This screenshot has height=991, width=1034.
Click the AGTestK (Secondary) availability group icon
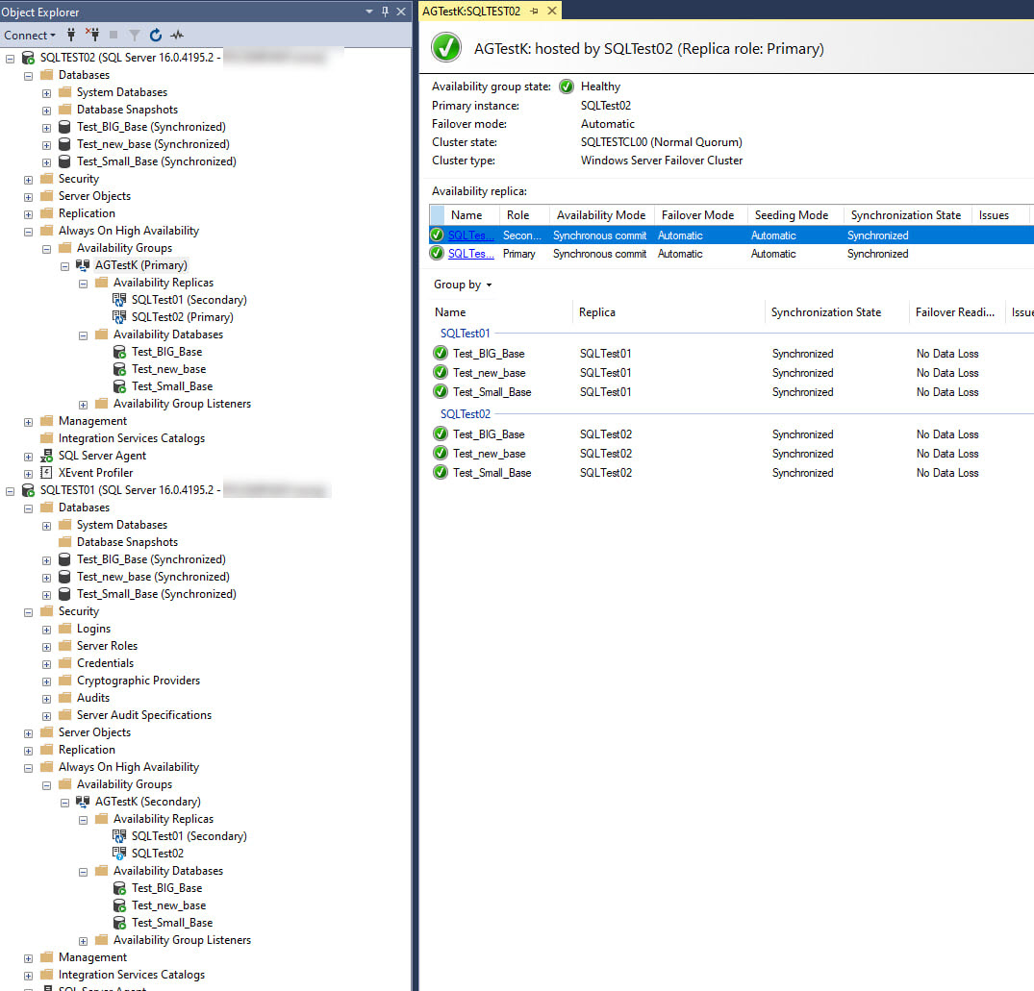(x=83, y=802)
